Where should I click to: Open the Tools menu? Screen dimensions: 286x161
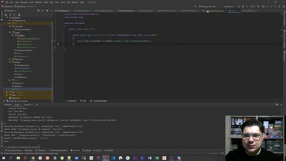[63, 2]
